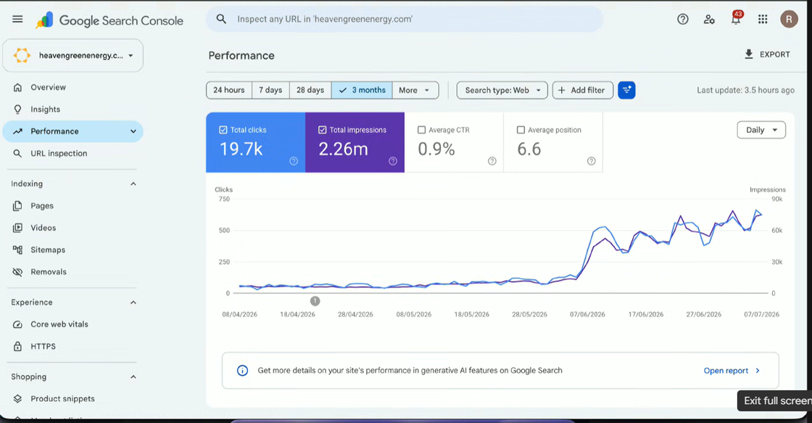The height and width of the screenshot is (423, 812).
Task: Click the Product snippets layers icon
Action: tap(17, 398)
